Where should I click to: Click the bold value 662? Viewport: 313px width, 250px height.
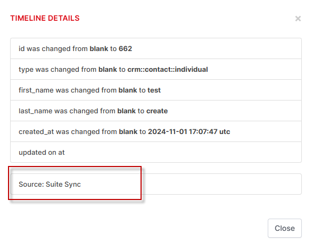(x=126, y=49)
